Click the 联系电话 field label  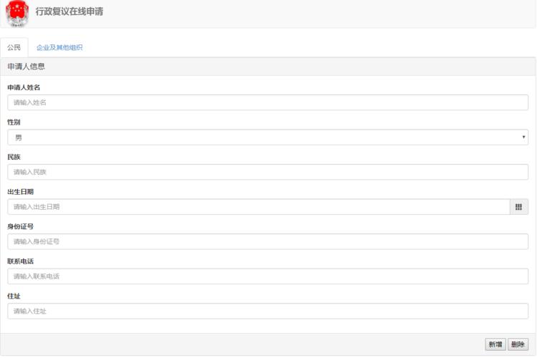tap(21, 261)
